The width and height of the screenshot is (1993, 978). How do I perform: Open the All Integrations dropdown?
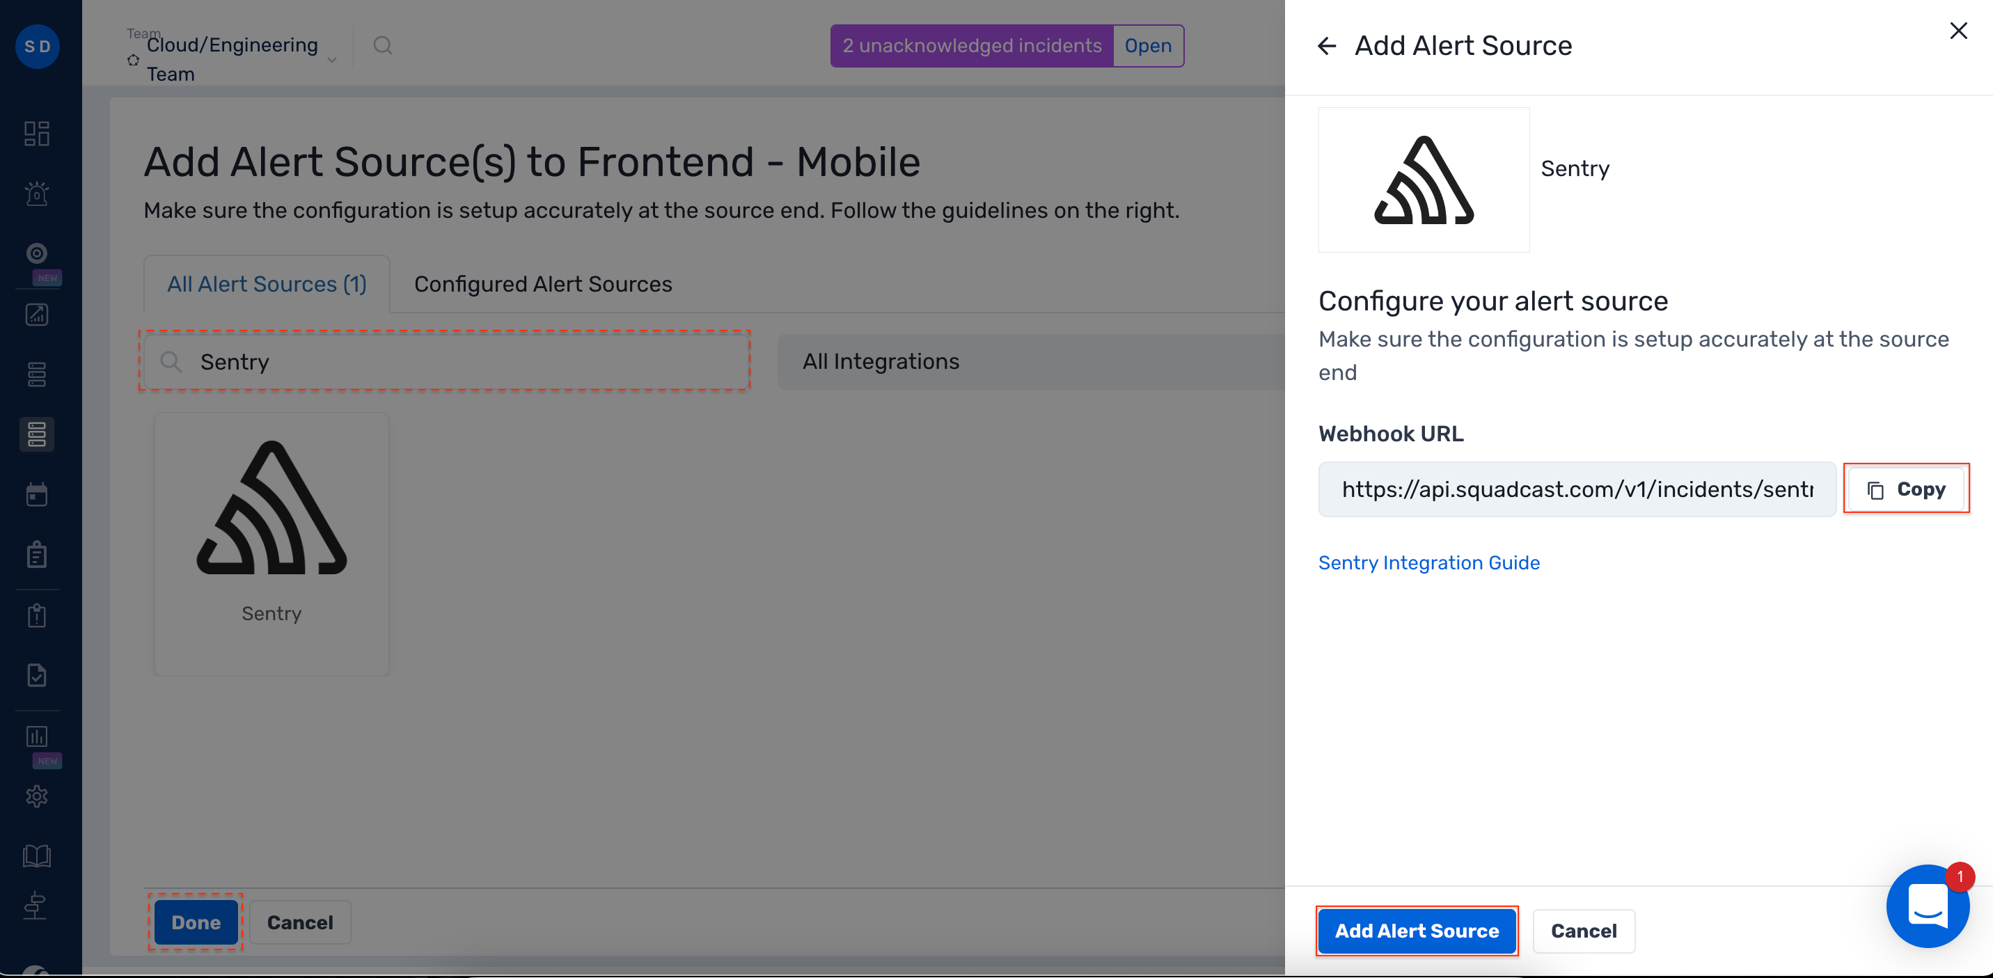click(1030, 361)
